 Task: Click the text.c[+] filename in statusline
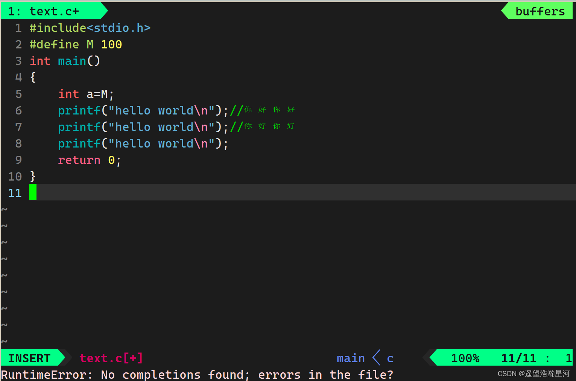pyautogui.click(x=111, y=358)
